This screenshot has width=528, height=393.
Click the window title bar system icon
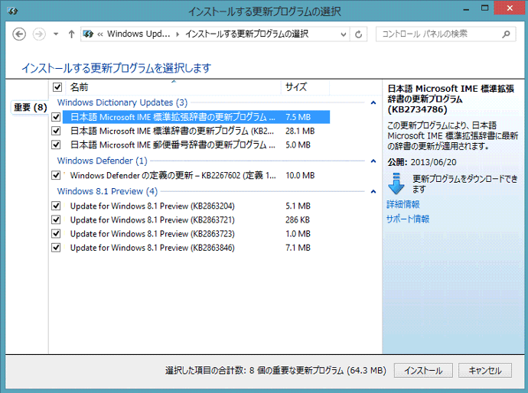(13, 11)
